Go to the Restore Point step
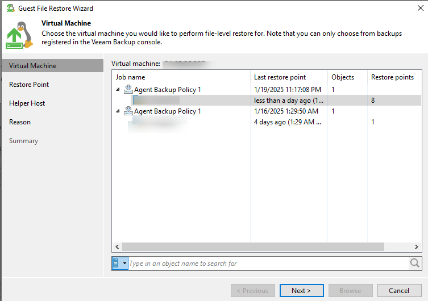 tap(29, 85)
